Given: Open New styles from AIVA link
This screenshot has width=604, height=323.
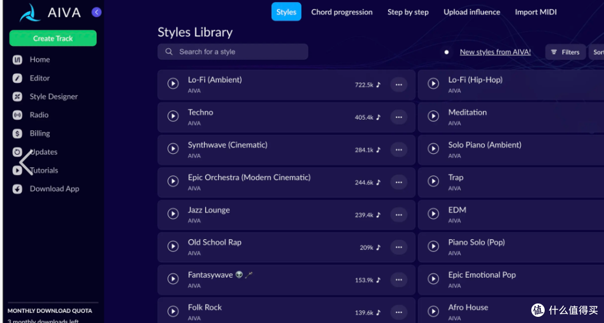Looking at the screenshot, I should (x=495, y=52).
